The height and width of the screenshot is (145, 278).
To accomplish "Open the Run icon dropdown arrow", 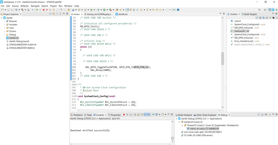I will (107, 10).
